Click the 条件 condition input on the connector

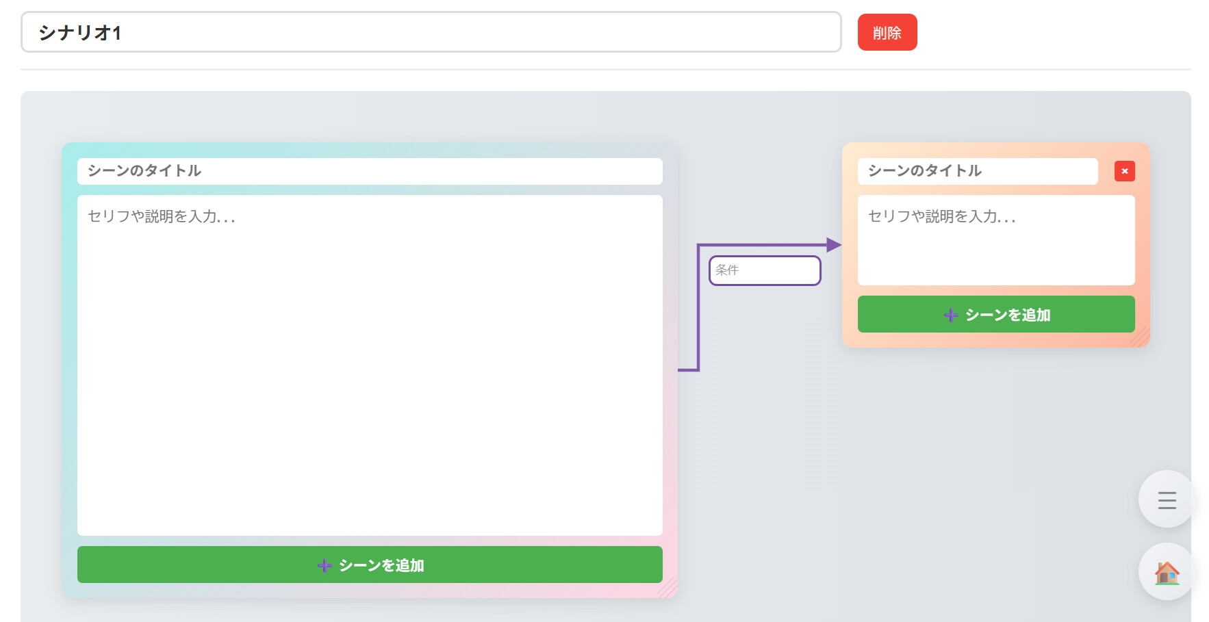click(764, 270)
